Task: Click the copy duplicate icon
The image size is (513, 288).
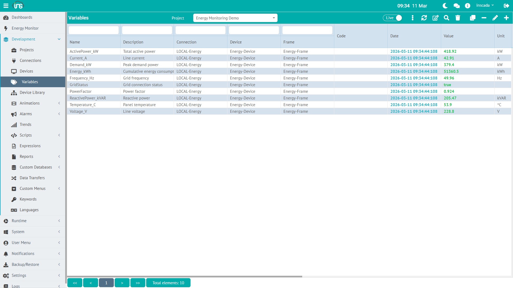Action: coord(472,18)
